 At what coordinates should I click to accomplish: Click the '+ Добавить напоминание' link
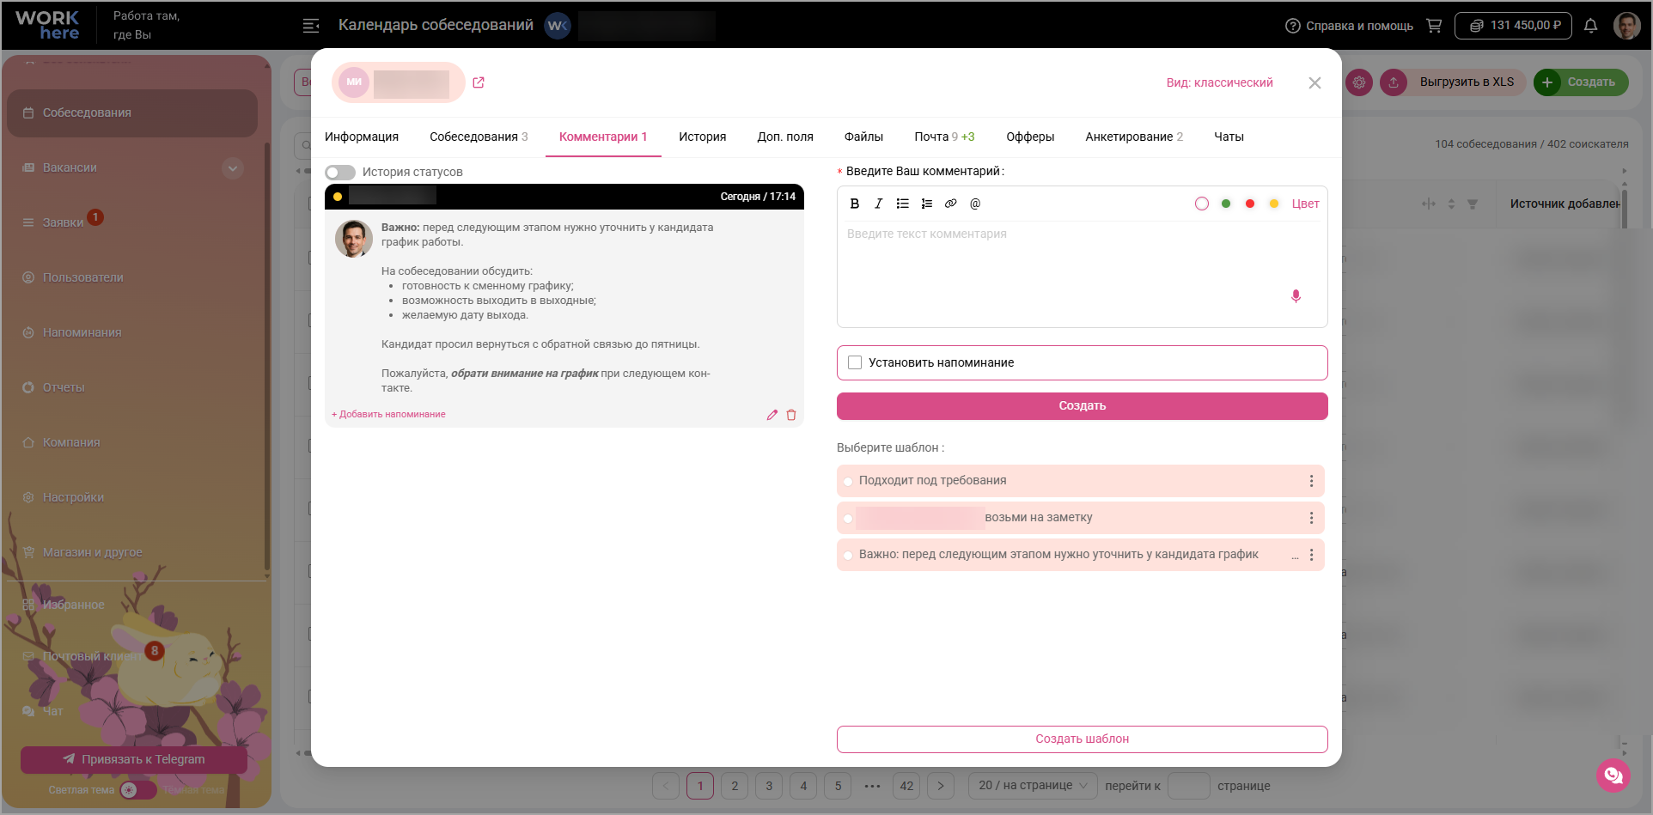388,415
